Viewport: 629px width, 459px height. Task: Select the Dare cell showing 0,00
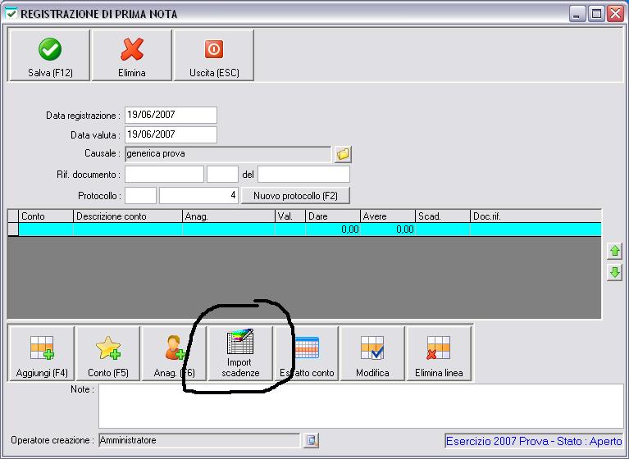point(333,229)
